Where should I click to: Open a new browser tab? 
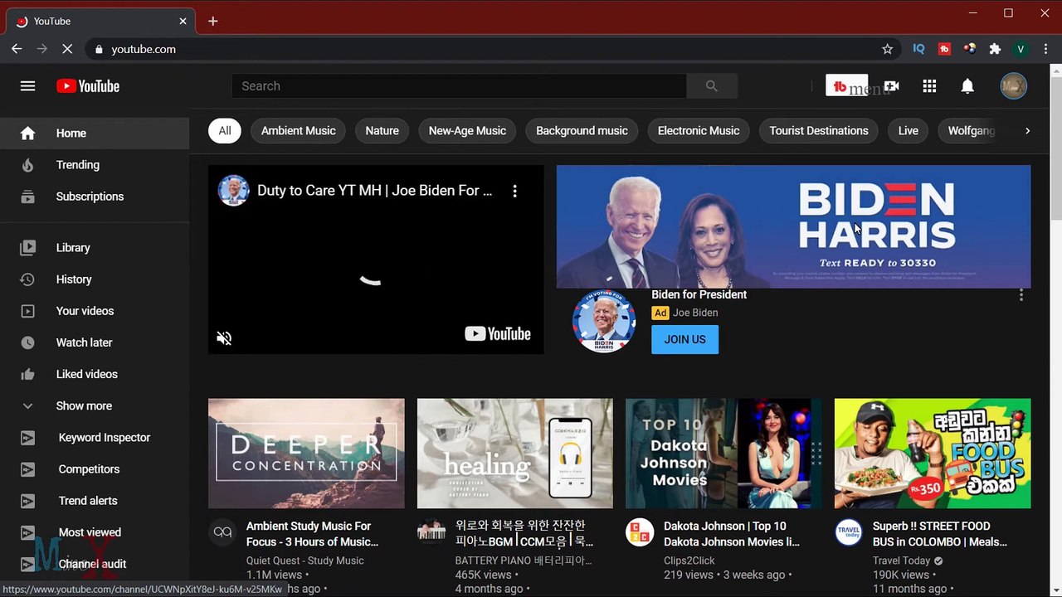212,21
